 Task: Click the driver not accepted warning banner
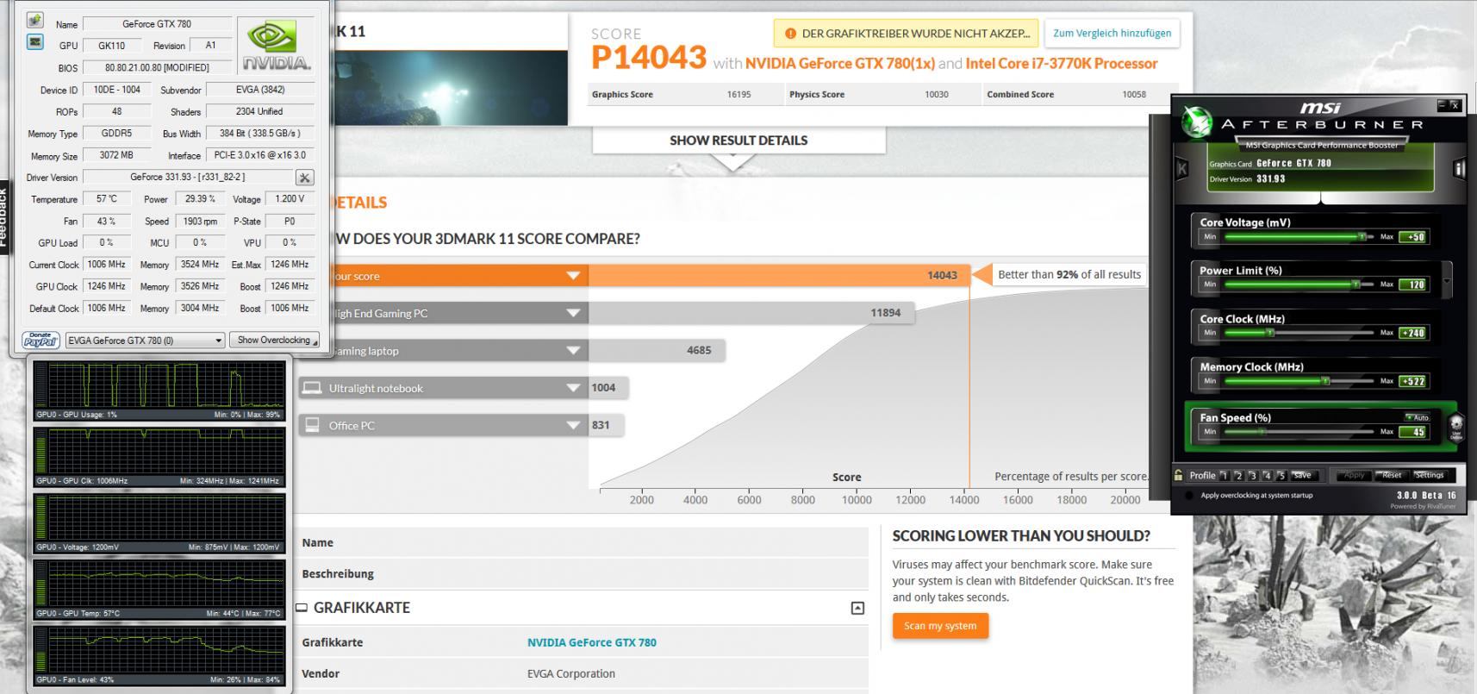pyautogui.click(x=906, y=34)
